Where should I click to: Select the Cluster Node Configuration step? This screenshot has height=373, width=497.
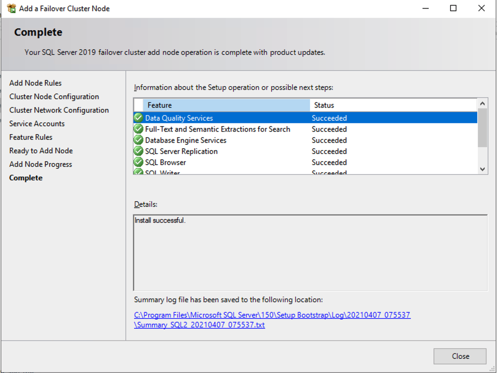click(54, 97)
